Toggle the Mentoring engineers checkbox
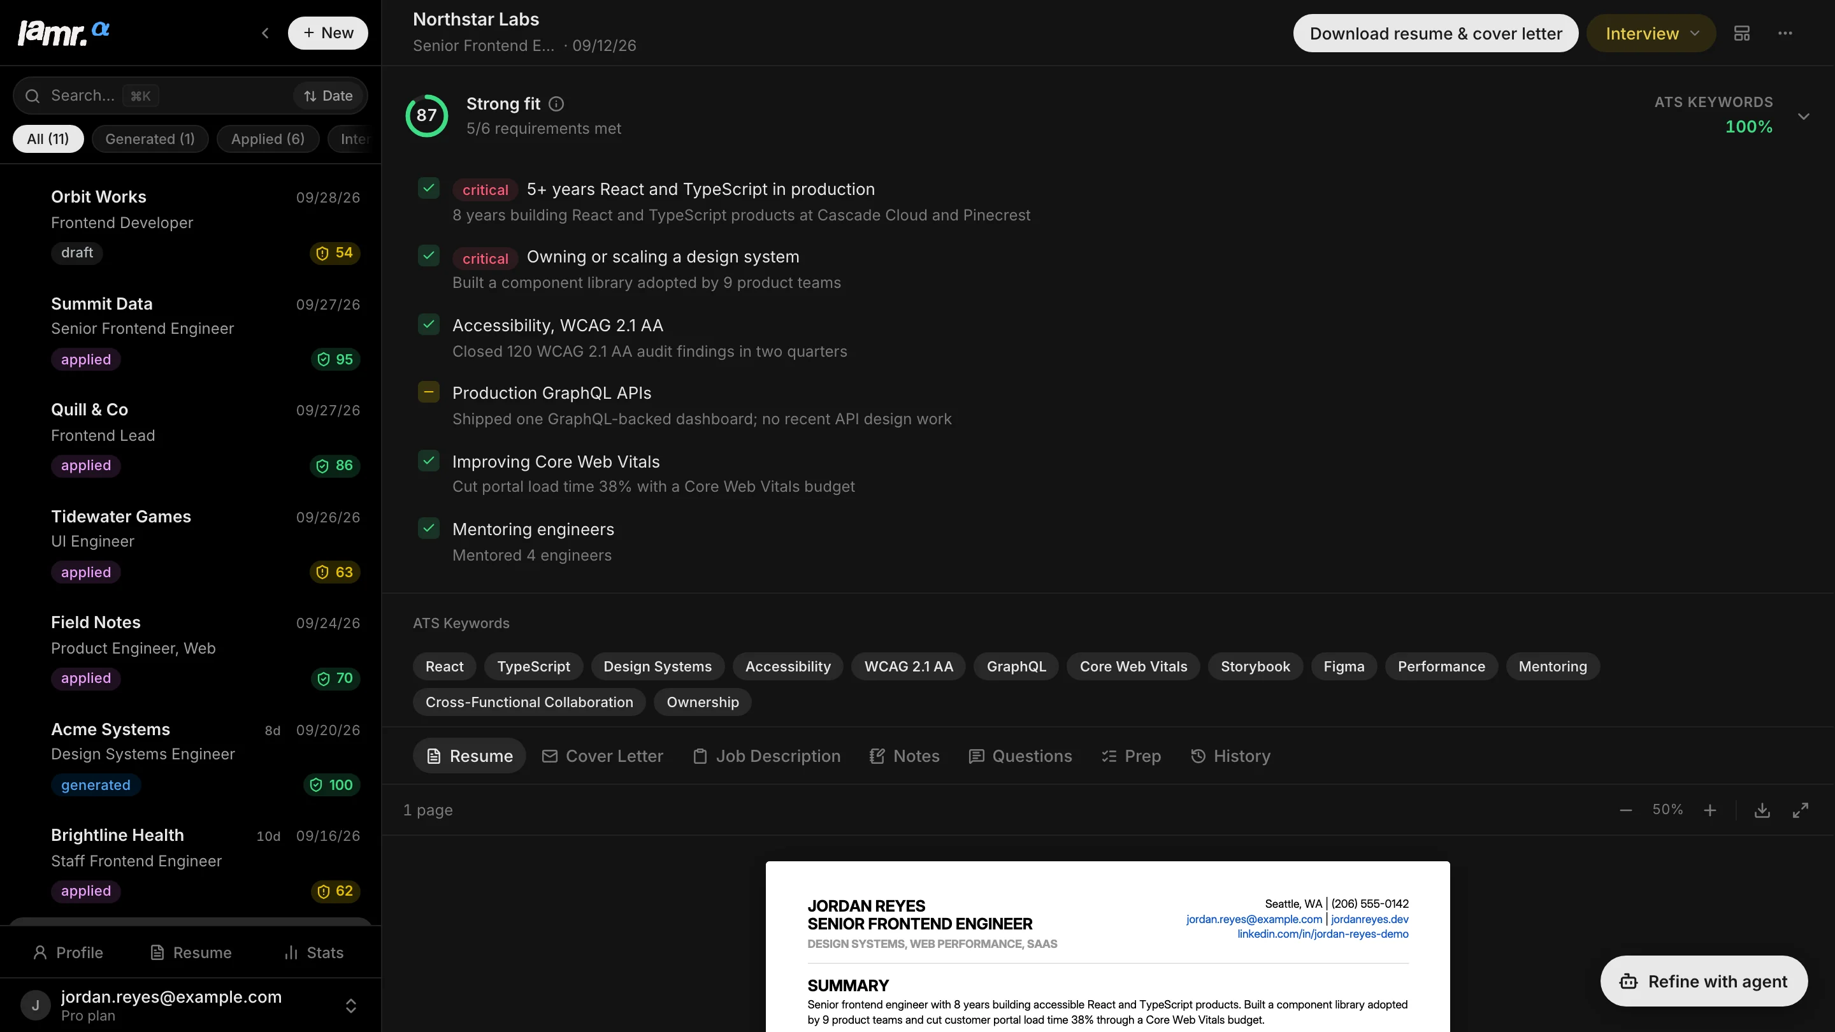This screenshot has height=1032, width=1835. point(429,529)
